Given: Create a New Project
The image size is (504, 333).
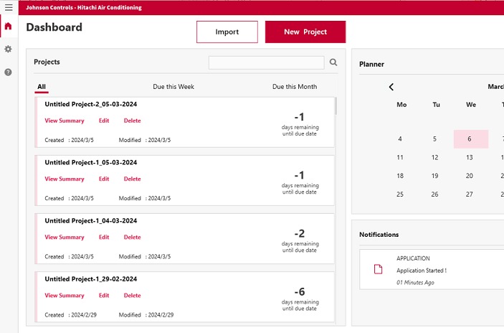Looking at the screenshot, I should pyautogui.click(x=305, y=32).
